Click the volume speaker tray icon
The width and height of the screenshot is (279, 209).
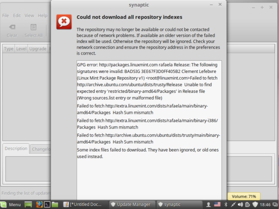pyautogui.click(x=240, y=204)
